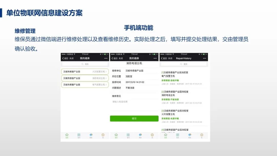
Task: Tap 关闭 in RepairHistory screen
Action: 170,58
